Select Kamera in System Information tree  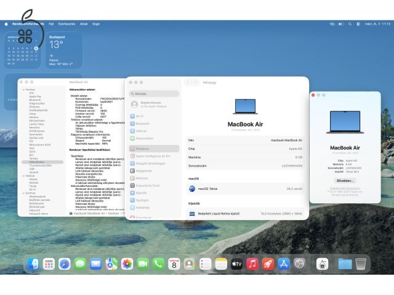pos(34,117)
